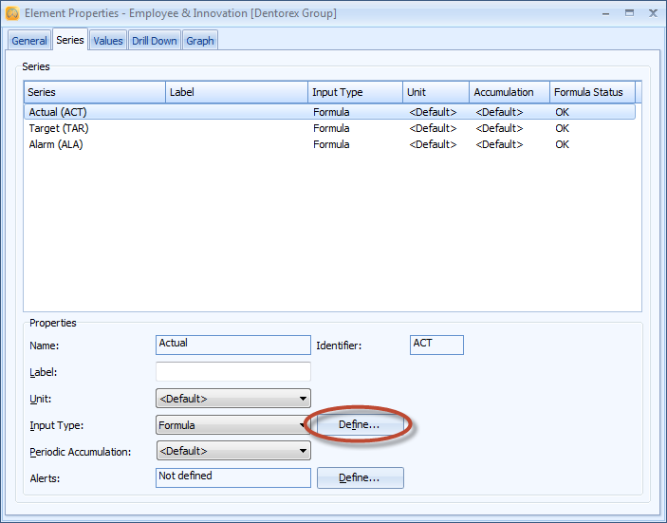Click the empty Label input field

click(x=232, y=371)
